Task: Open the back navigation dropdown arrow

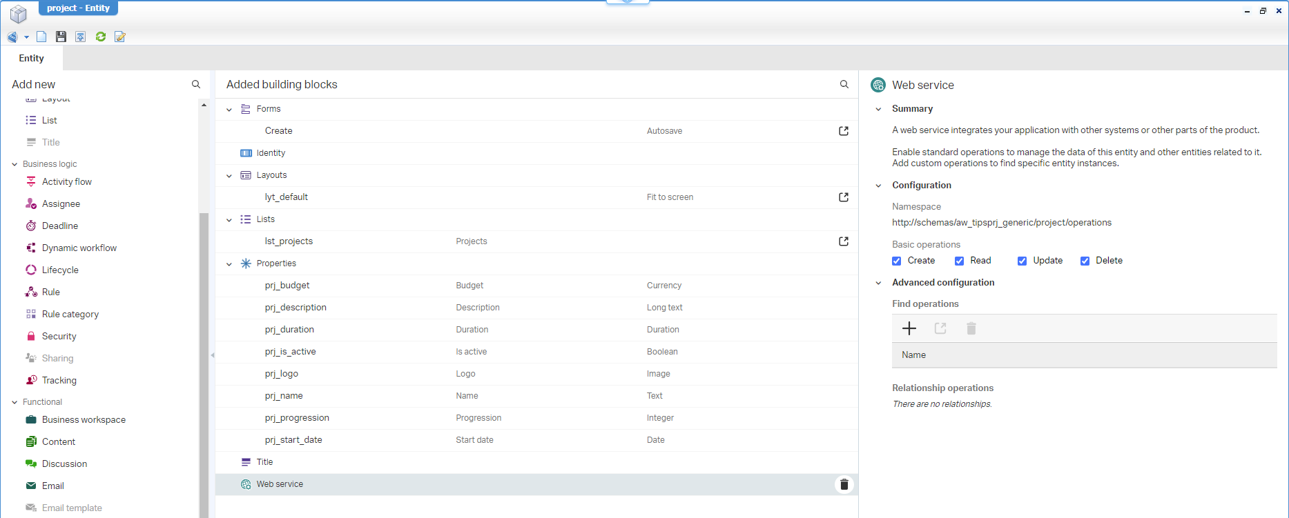Action: pos(26,37)
